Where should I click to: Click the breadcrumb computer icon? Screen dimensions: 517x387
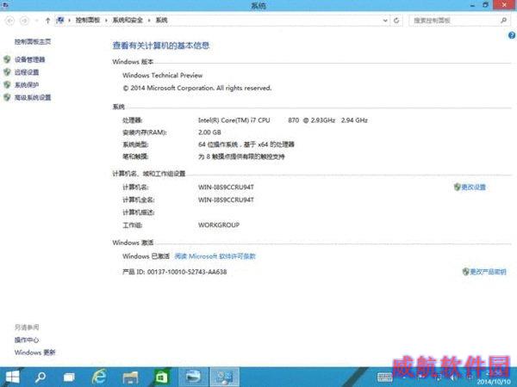pos(60,20)
